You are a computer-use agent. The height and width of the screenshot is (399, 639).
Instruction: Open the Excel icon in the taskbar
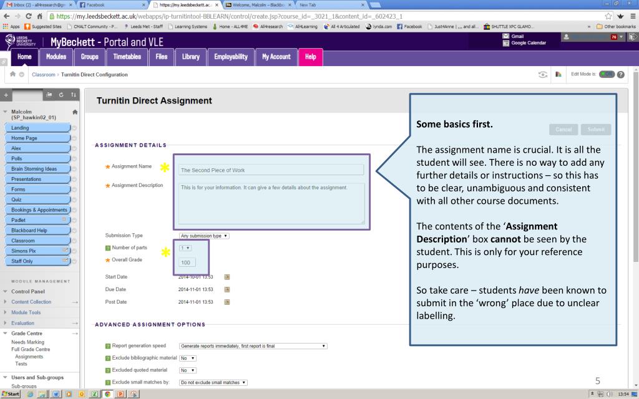point(95,394)
